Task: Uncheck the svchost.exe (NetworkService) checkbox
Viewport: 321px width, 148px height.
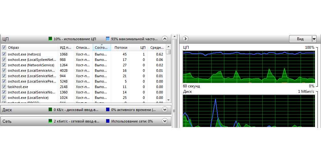Action: click(4, 65)
